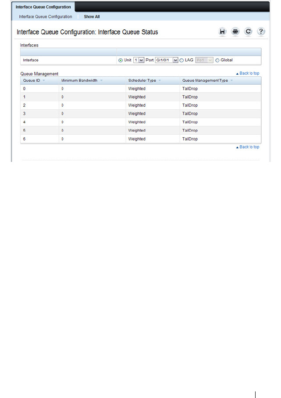Select the Interface Queue Configuration top tab
The width and height of the screenshot is (281, 398).
click(x=43, y=7)
